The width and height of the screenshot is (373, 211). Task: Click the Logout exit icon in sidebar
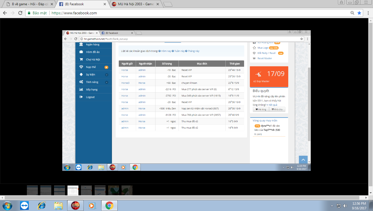pos(81,97)
